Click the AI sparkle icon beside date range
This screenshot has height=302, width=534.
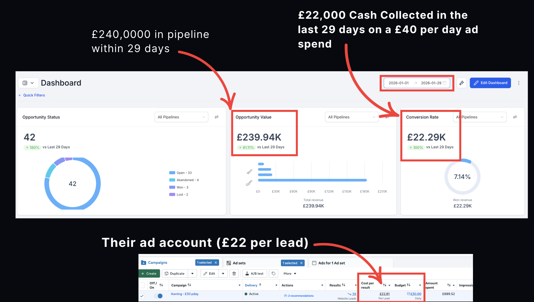[462, 83]
